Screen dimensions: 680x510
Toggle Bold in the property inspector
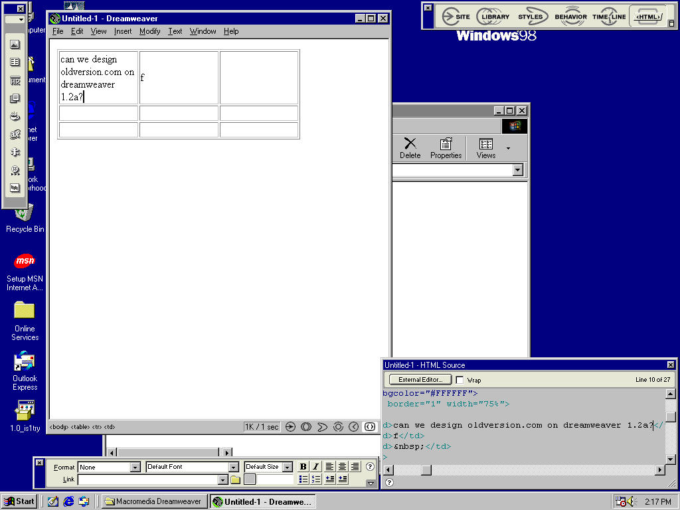click(x=303, y=467)
